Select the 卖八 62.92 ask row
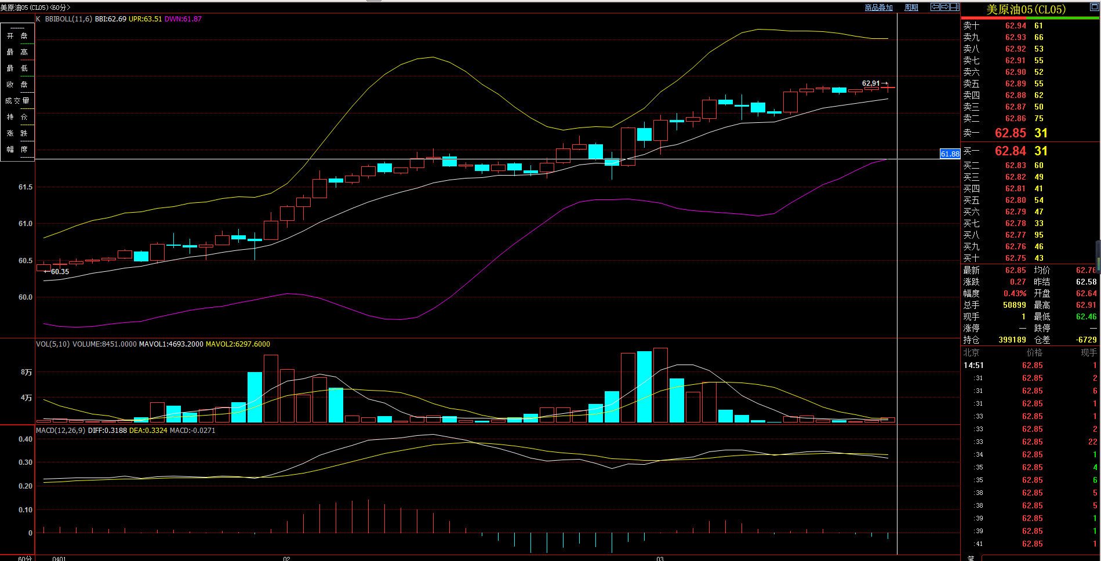The image size is (1101, 561). coord(1030,49)
